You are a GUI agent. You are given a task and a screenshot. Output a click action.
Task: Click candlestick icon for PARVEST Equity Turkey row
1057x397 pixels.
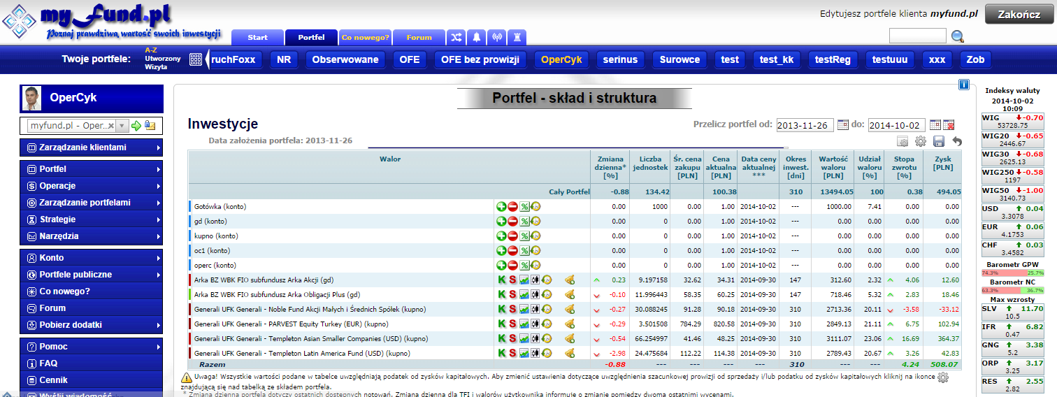535,324
